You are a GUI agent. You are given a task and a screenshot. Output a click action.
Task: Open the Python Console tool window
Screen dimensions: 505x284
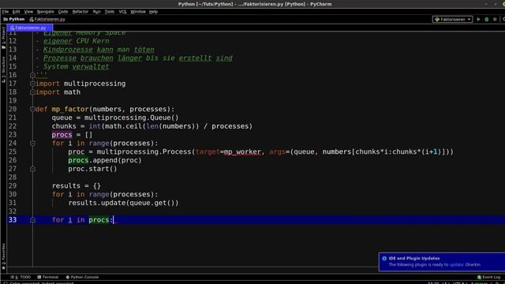tap(82, 277)
